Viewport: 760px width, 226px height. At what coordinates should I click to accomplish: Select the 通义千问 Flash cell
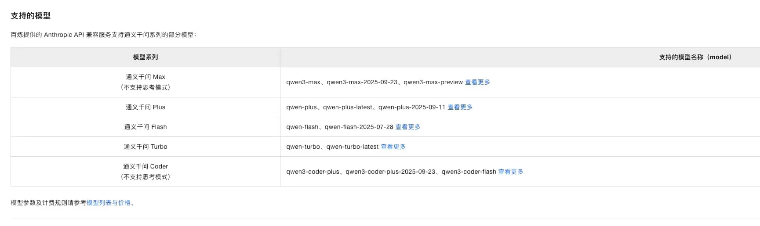(145, 127)
